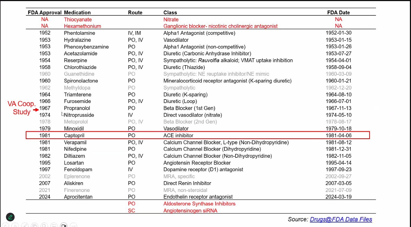
Task: Click the Reserpine medication cell
Action: pos(75,60)
